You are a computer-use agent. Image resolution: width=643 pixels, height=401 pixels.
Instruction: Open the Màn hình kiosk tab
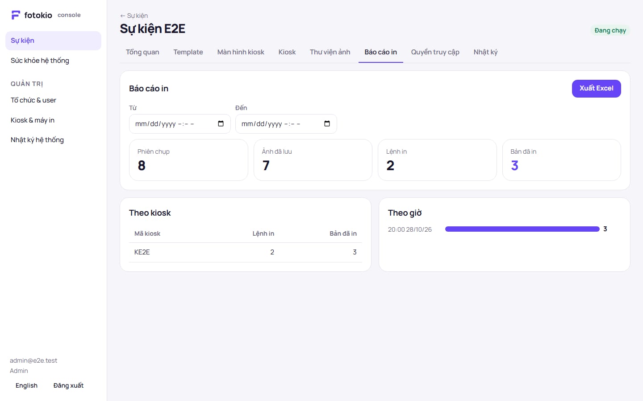pos(241,52)
